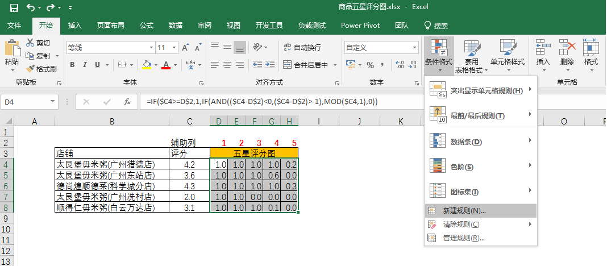This screenshot has height=266, width=607.
Task: Click the Save icon in title bar
Action: coord(14,7)
